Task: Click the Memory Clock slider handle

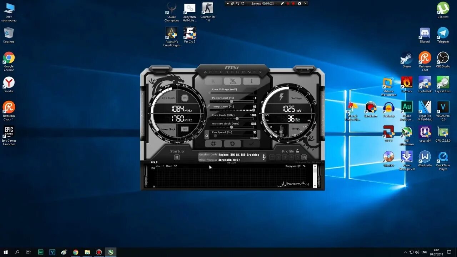Action: [x=232, y=127]
